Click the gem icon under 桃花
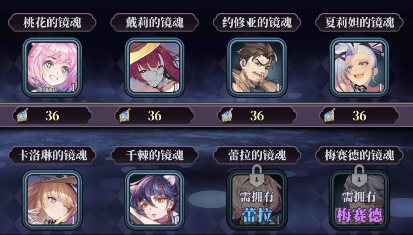Image resolution: width=413 pixels, height=235 pixels. click(x=22, y=115)
